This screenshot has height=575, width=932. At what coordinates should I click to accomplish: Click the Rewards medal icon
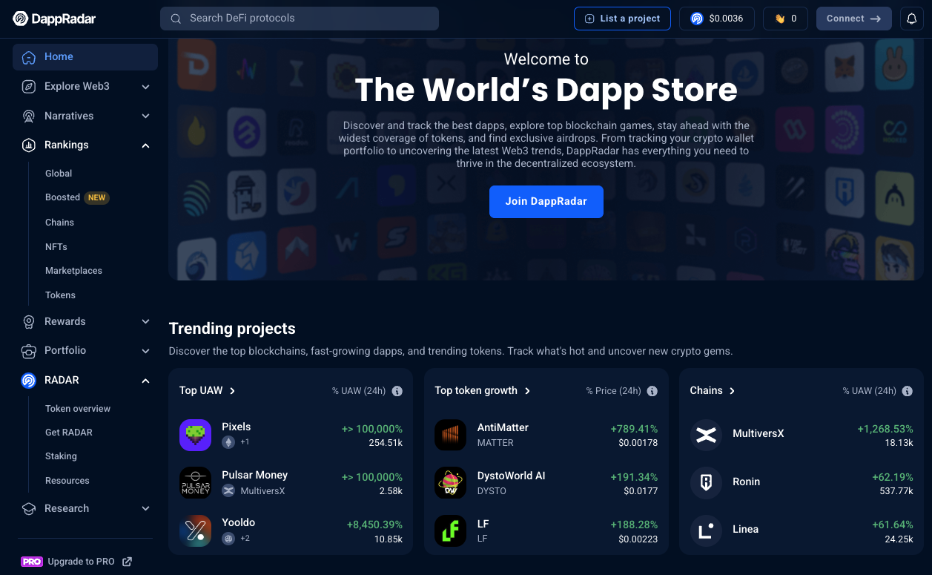pyautogui.click(x=28, y=322)
